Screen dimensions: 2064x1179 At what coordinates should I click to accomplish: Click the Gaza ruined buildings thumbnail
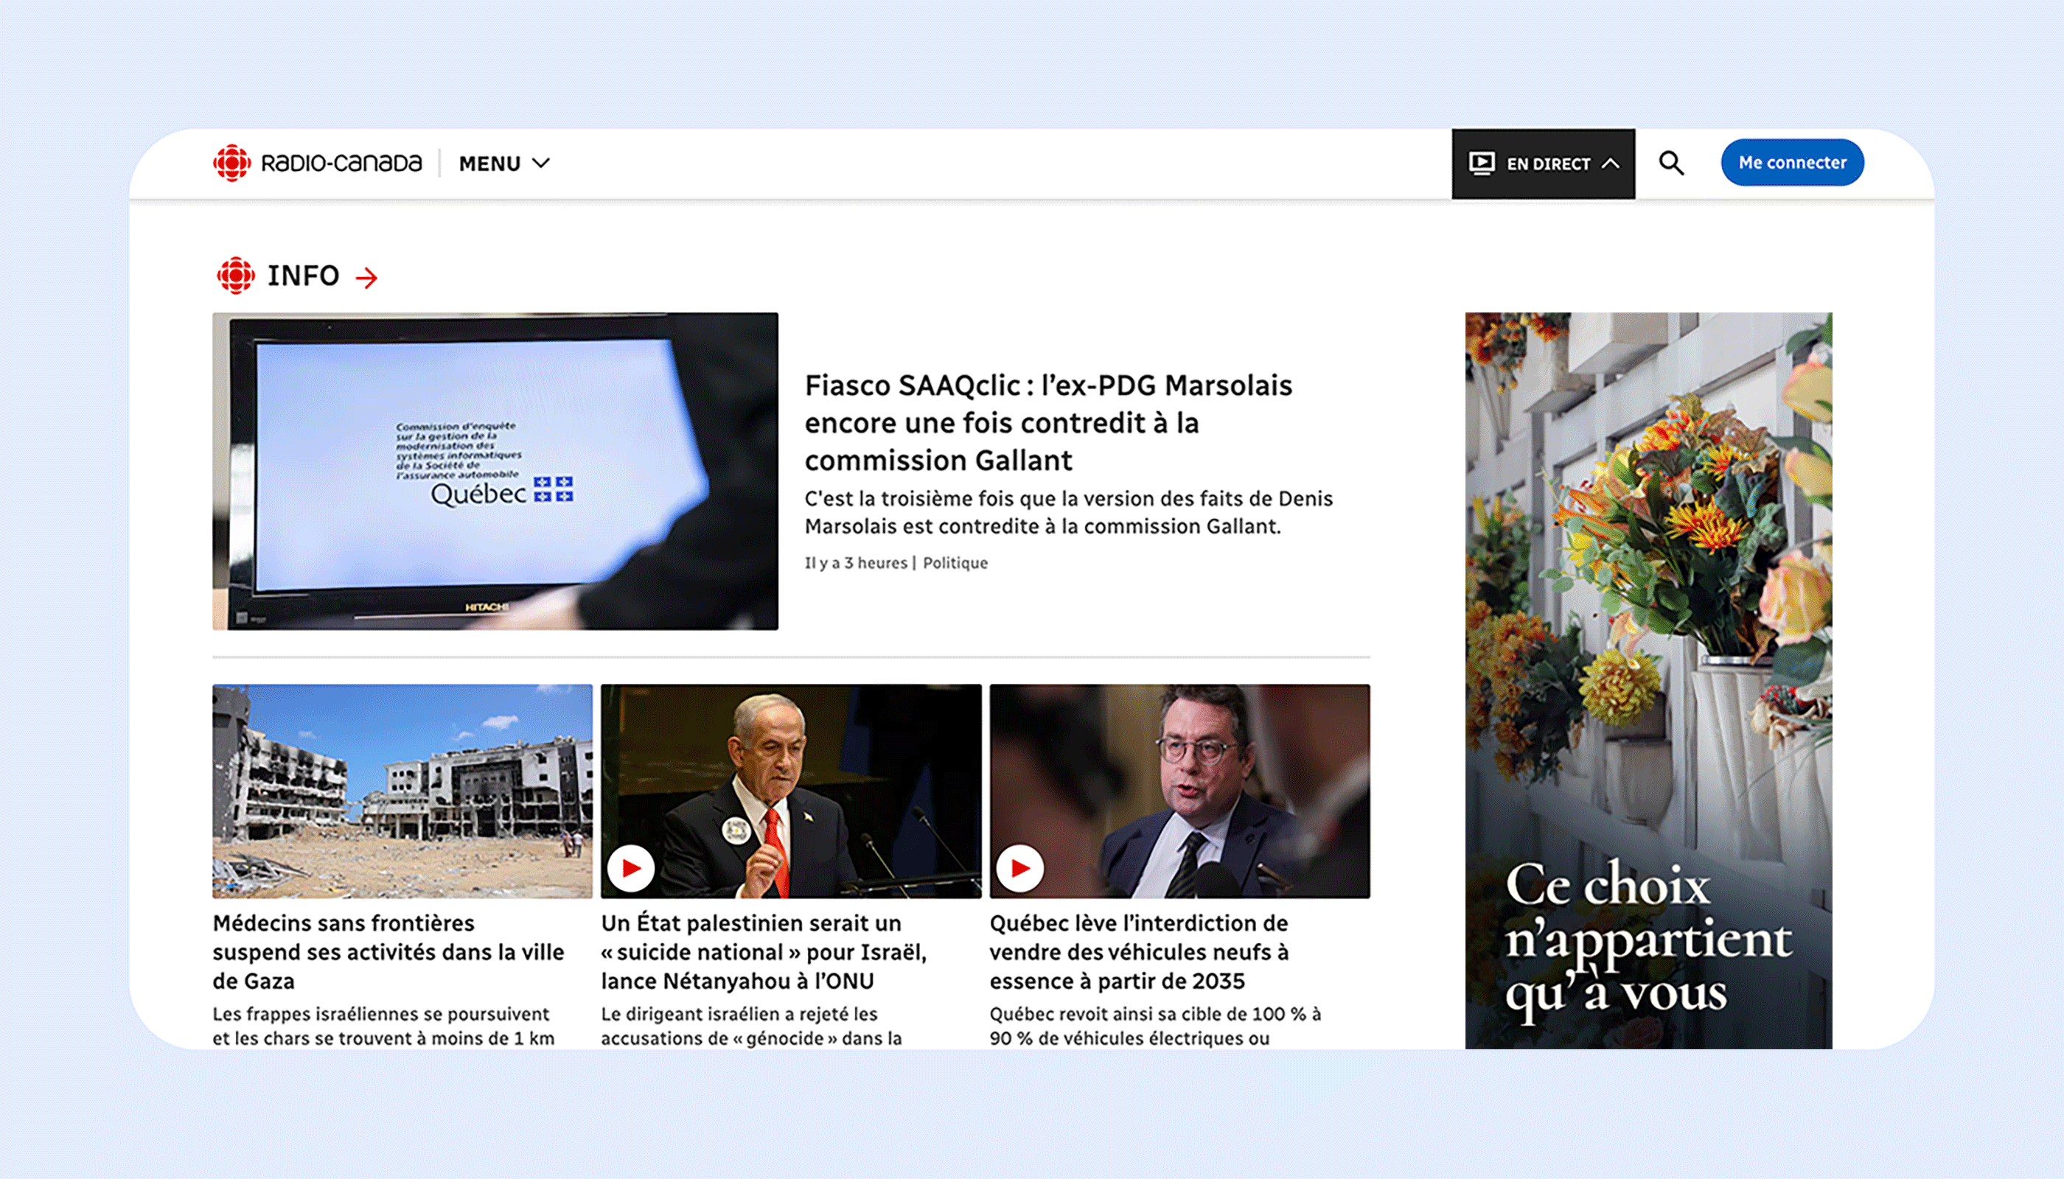tap(402, 791)
